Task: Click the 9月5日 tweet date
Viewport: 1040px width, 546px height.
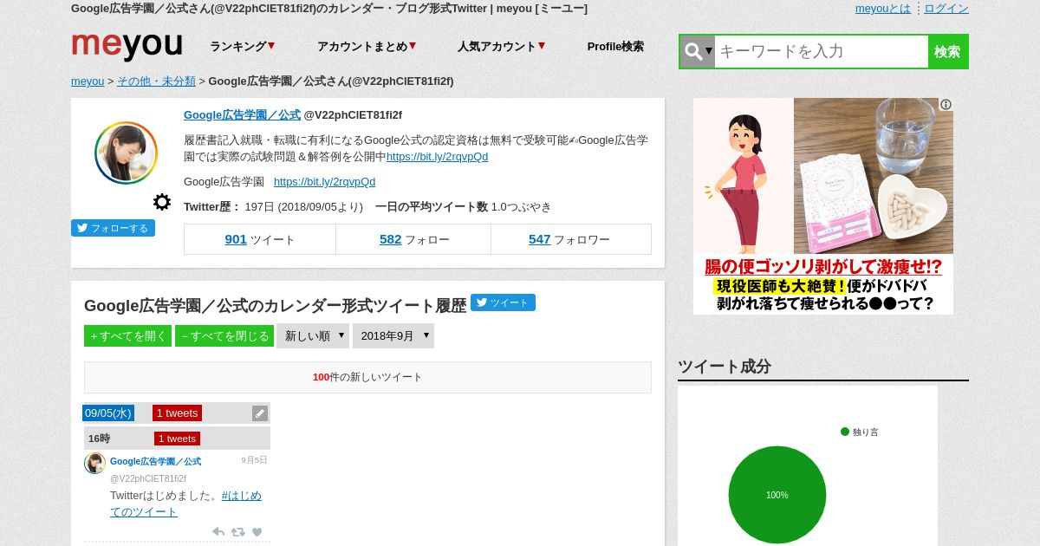Action: click(254, 460)
